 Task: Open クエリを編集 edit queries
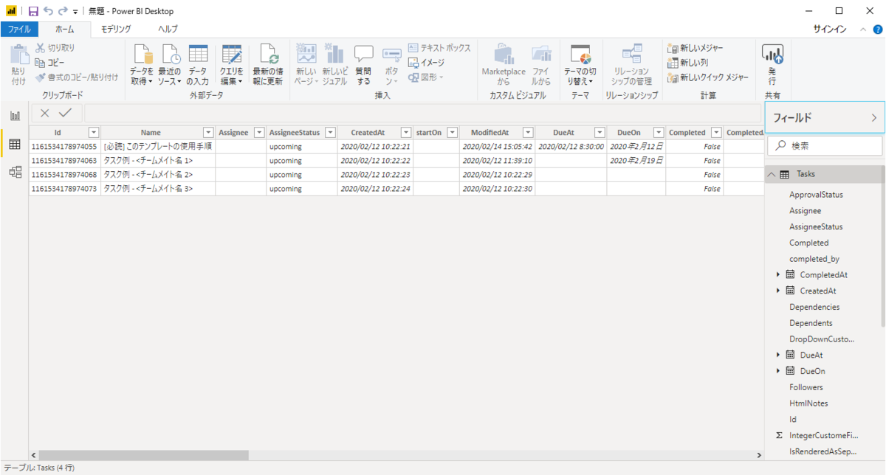[232, 64]
